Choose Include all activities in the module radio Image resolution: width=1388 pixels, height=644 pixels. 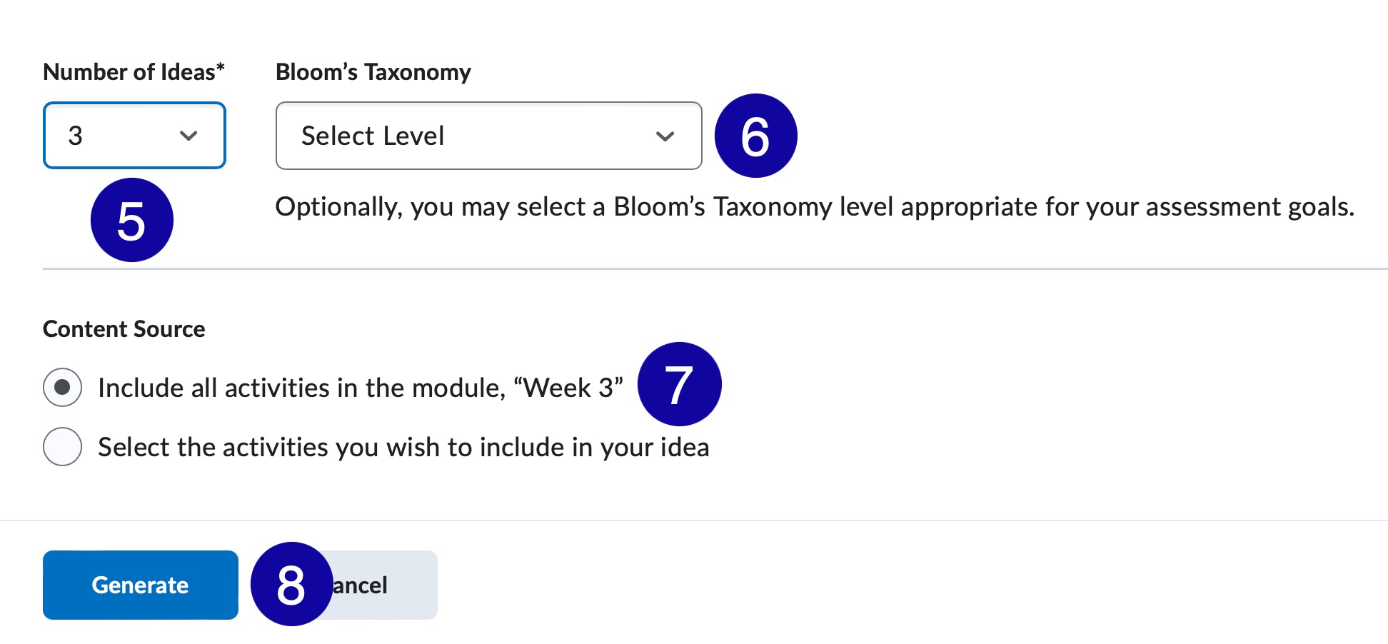(63, 388)
